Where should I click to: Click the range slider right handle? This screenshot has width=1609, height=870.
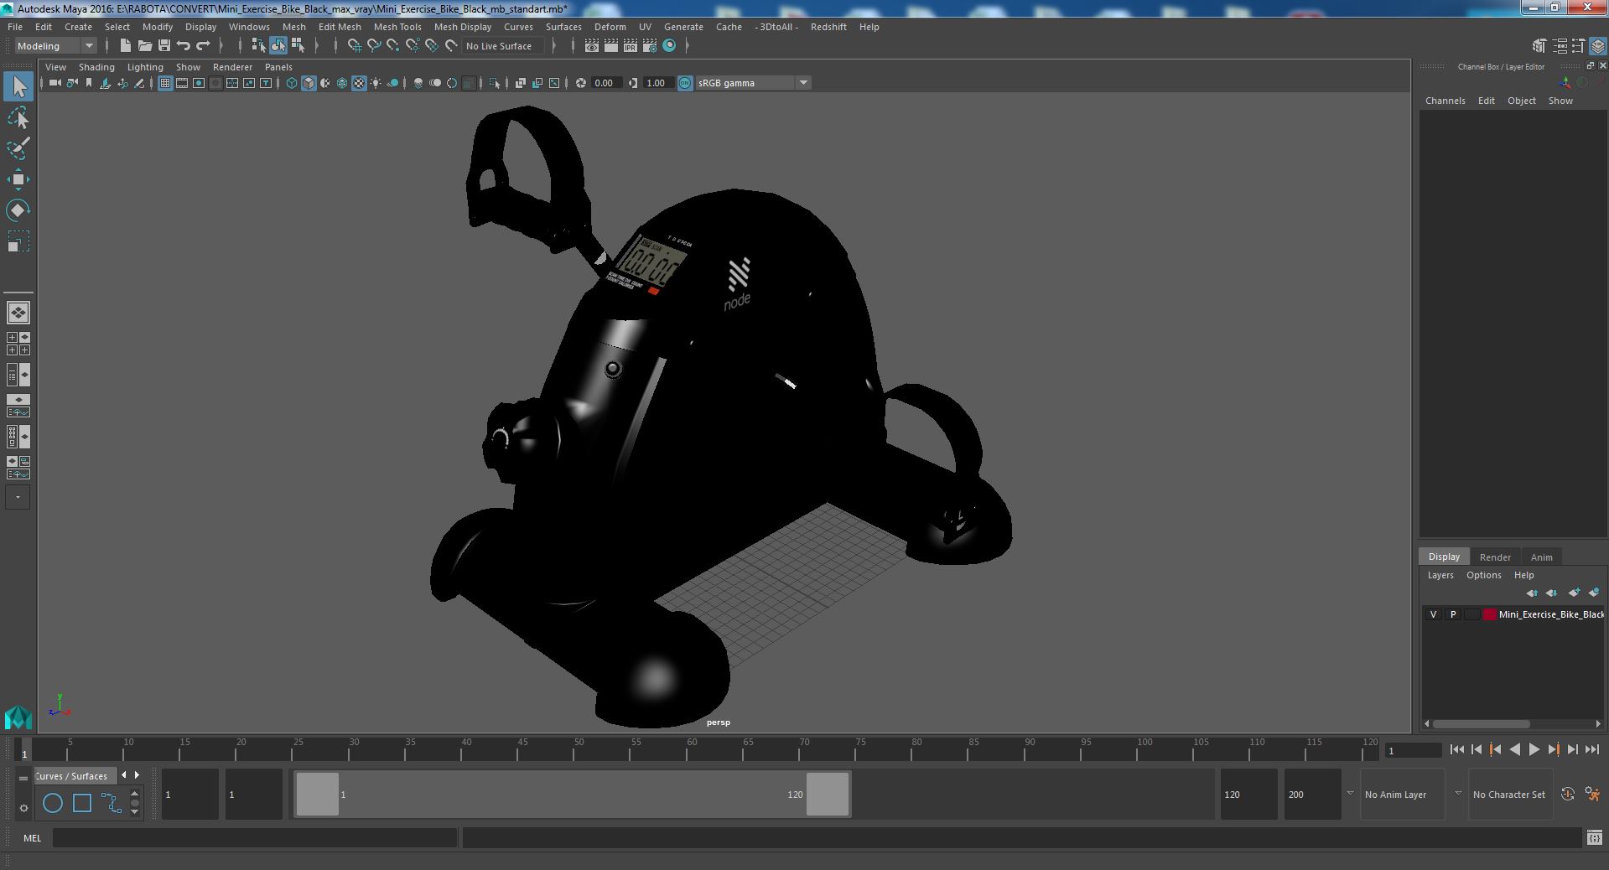828,794
